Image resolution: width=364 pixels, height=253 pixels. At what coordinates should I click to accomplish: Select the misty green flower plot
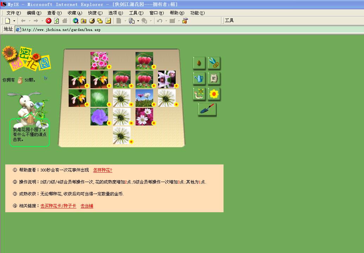pyautogui.click(x=99, y=98)
